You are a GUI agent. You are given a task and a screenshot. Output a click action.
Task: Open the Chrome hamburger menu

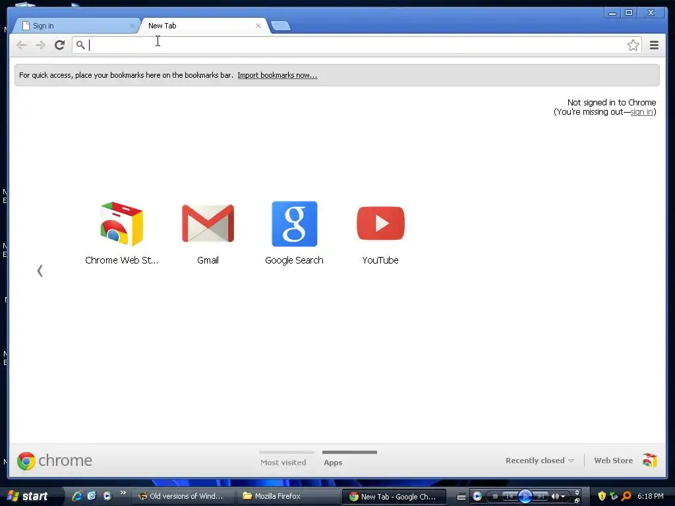pos(654,45)
